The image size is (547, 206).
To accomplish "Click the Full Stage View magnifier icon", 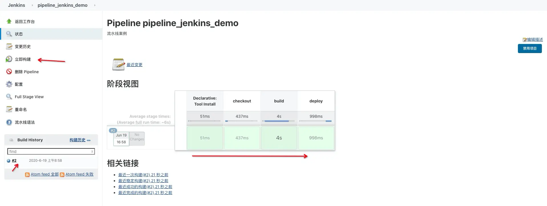I will [x=9, y=97].
